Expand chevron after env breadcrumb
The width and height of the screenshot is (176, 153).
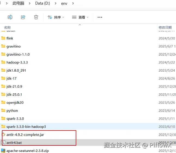pos(73,4)
